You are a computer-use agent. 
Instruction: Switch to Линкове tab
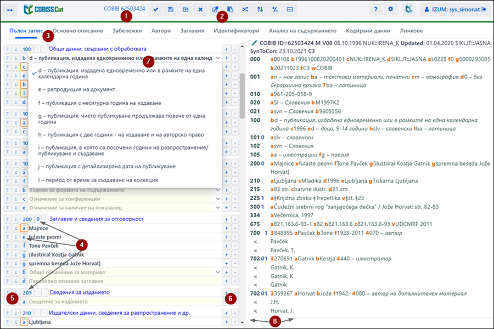[411, 31]
